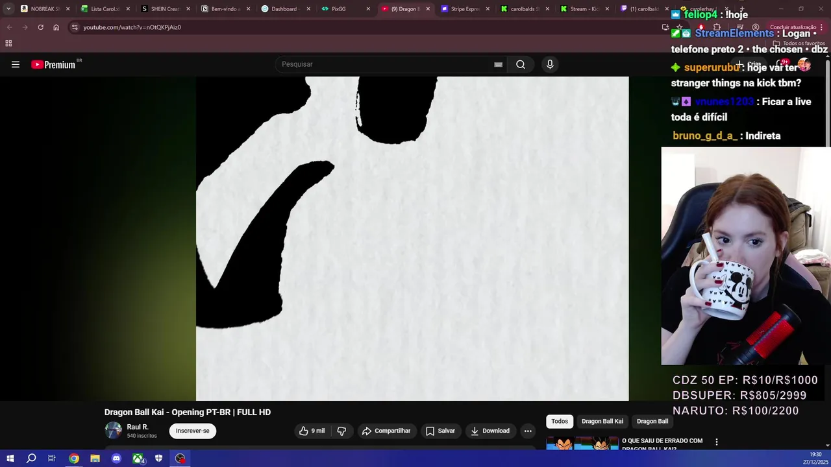Viewport: 831px width, 467px height.
Task: Share the video via Compartilhar
Action: point(386,431)
